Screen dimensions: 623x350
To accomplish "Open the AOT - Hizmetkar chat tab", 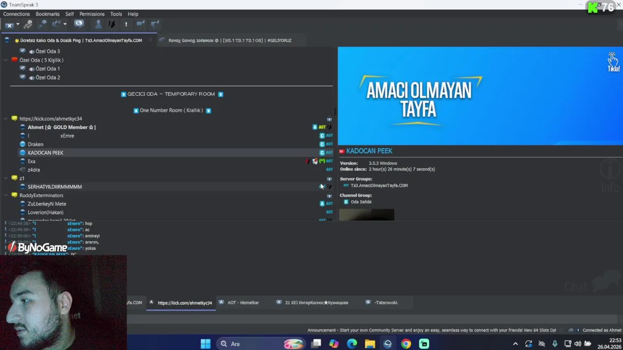I will (x=243, y=303).
